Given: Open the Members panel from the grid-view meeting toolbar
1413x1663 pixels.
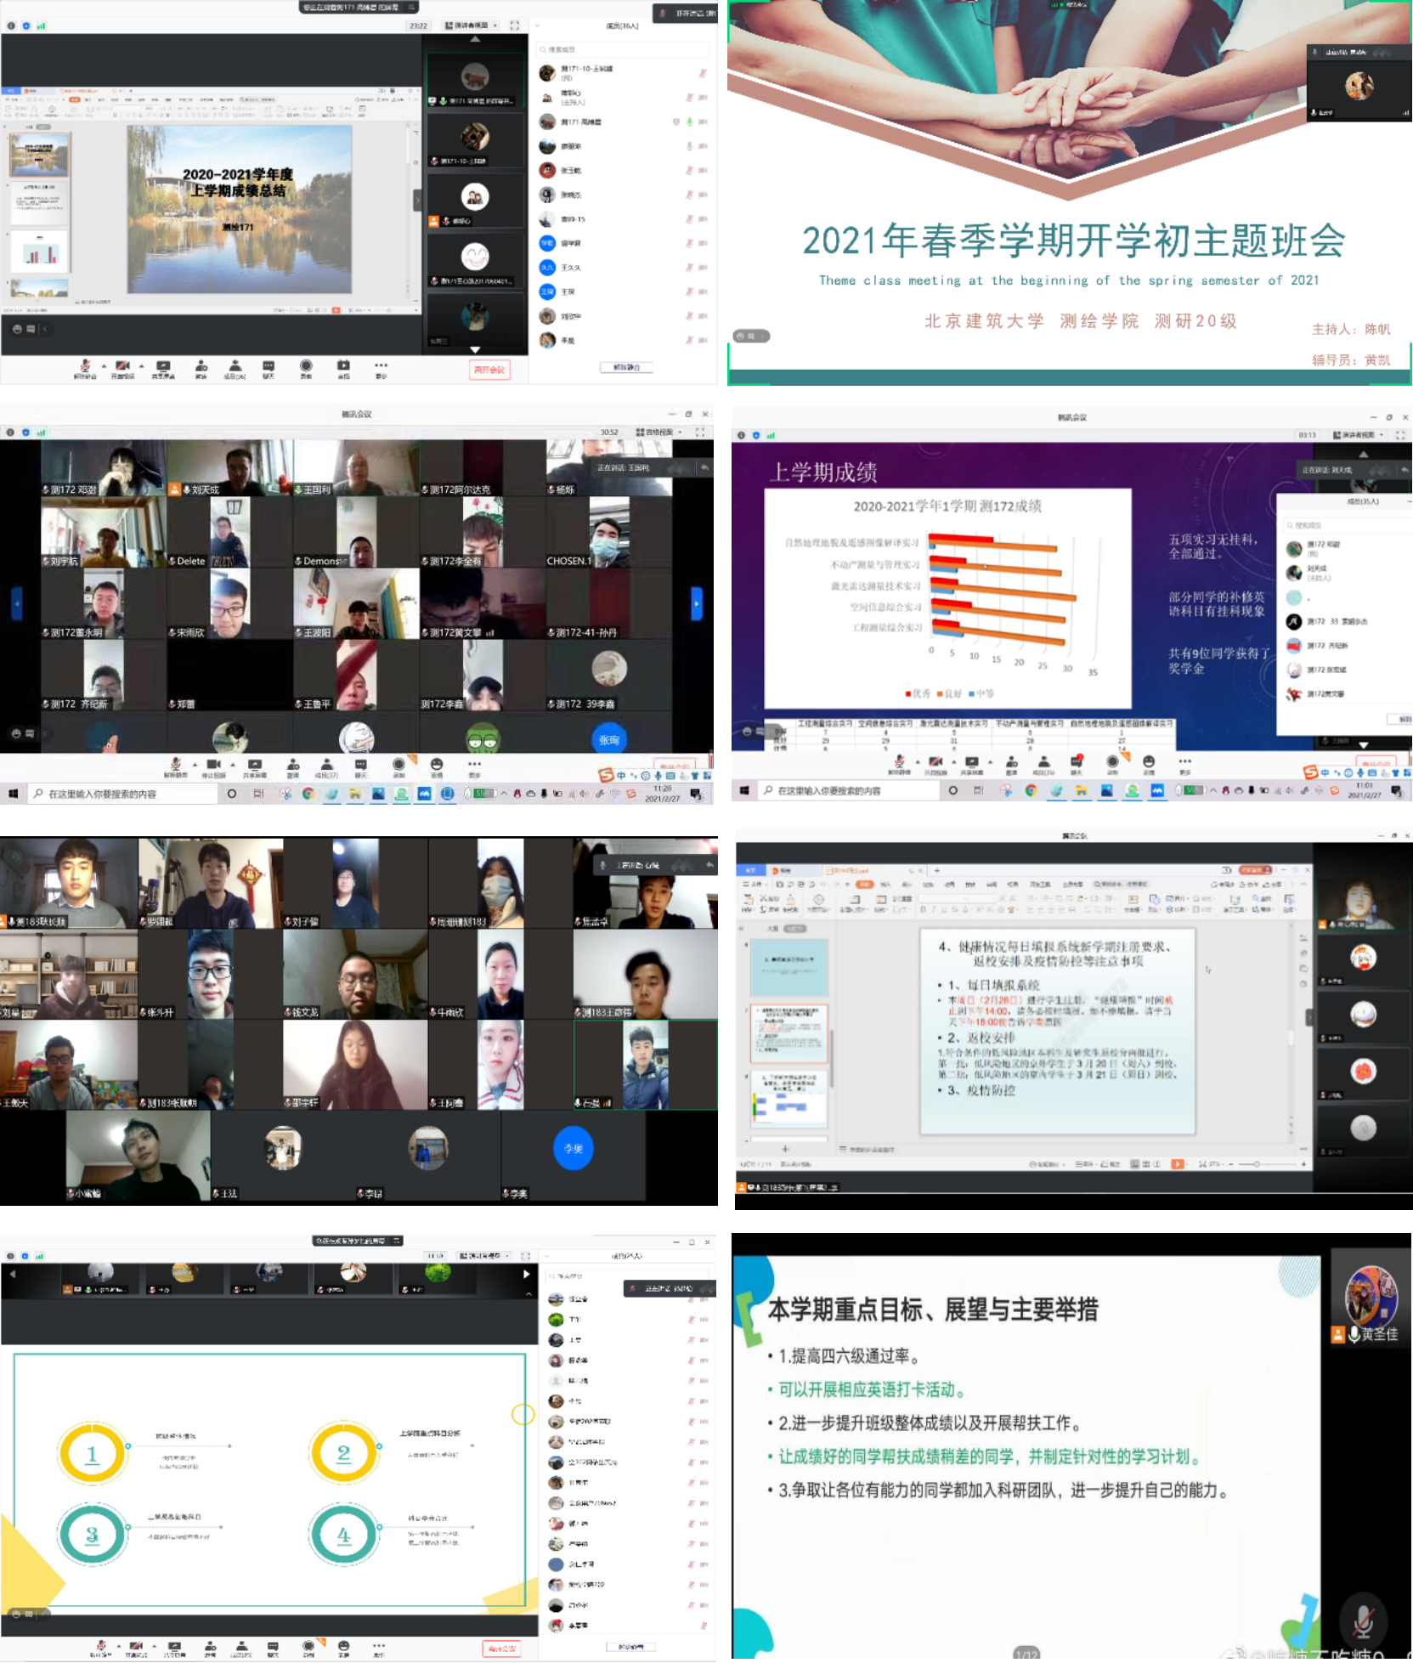Looking at the screenshot, I should click(x=326, y=766).
